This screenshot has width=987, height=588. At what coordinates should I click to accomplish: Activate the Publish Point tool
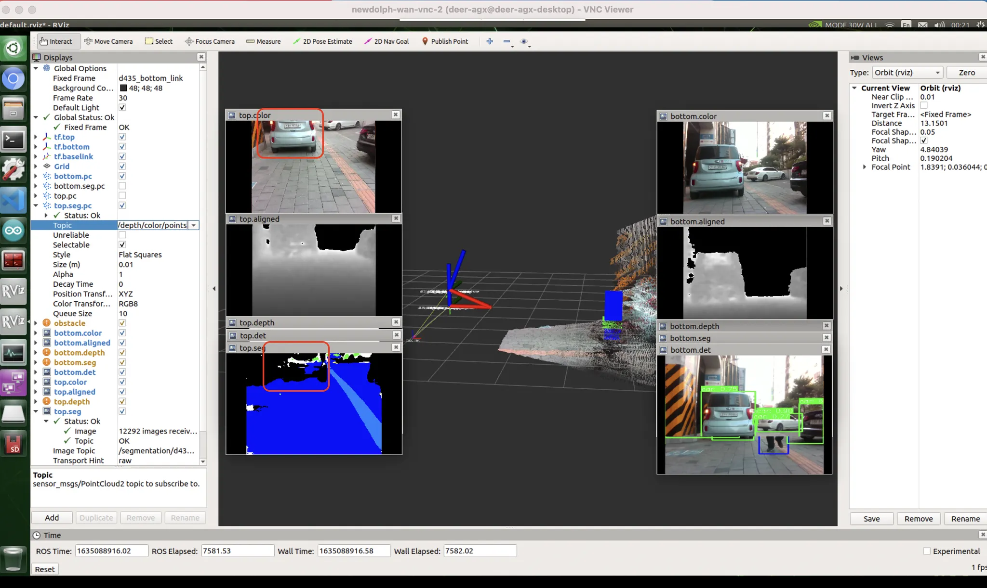[445, 41]
